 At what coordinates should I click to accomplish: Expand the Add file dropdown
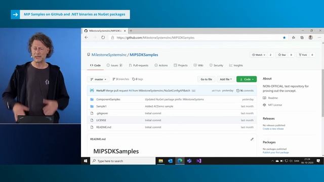click(226, 79)
